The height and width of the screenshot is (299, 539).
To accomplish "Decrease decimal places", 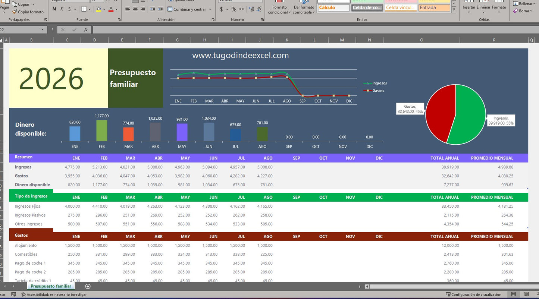I will click(259, 9).
